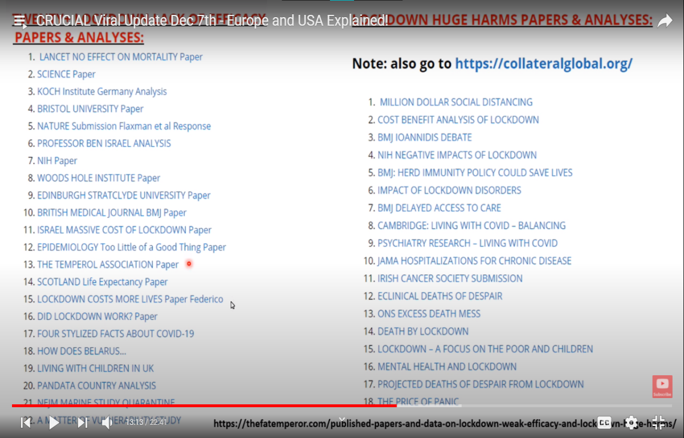684x438 pixels.
Task: Click 'MILLION DOLLAR SOCIAL DISTANCING'
Action: coord(456,102)
